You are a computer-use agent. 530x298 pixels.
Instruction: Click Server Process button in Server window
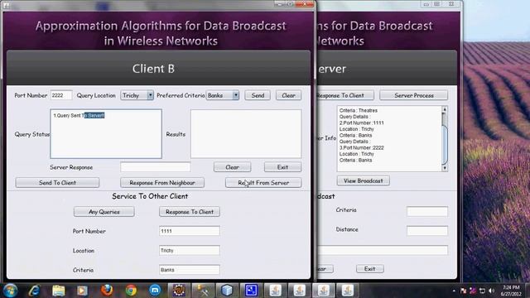click(414, 95)
